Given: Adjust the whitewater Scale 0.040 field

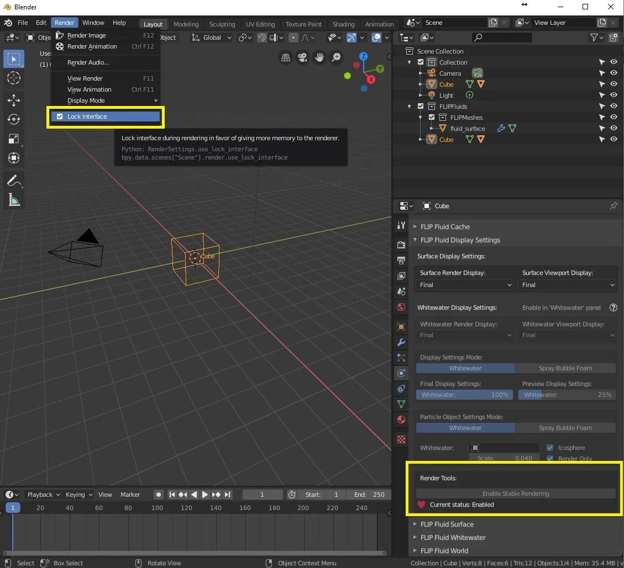Looking at the screenshot, I should tap(504, 458).
